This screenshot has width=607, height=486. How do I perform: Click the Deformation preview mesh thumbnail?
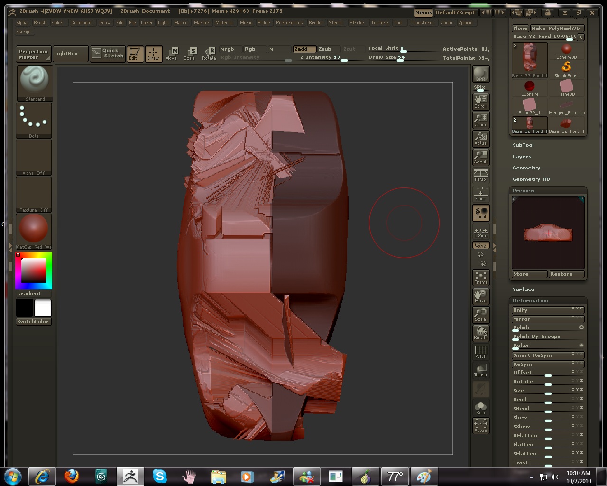(548, 233)
